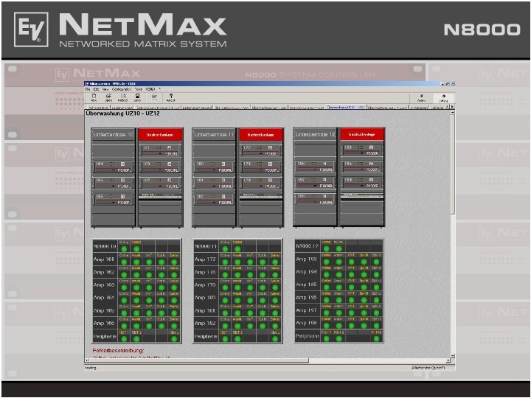
Task: Click the Unterzentrale 12 rack header
Action: (x=315, y=134)
